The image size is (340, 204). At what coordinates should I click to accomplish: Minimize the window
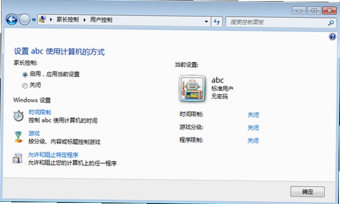pos(299,10)
